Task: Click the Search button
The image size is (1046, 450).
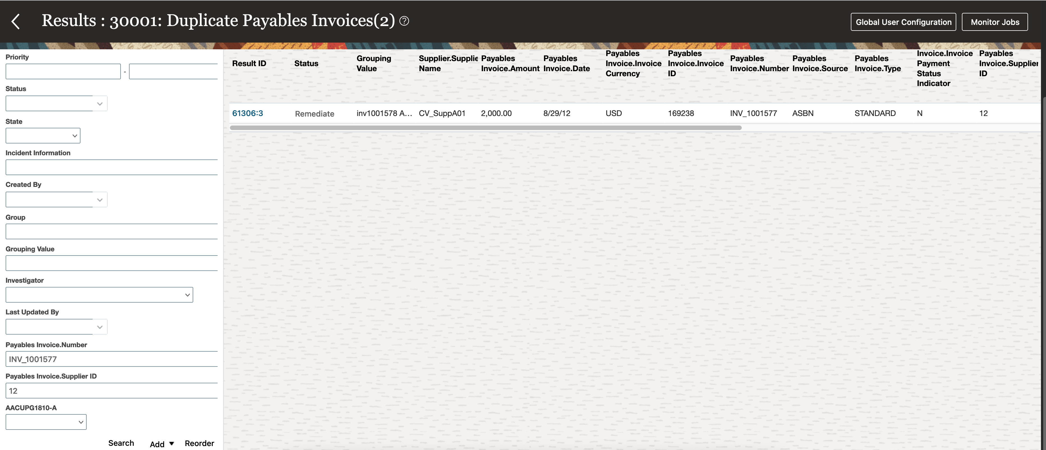Action: (121, 443)
